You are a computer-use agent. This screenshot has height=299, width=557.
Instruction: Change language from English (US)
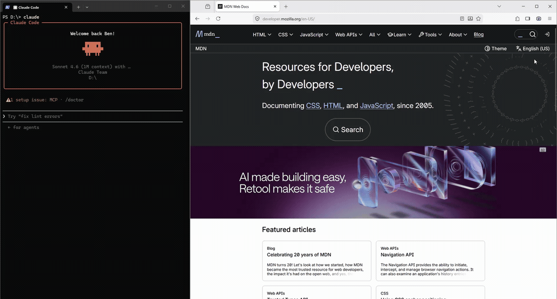[x=533, y=48]
